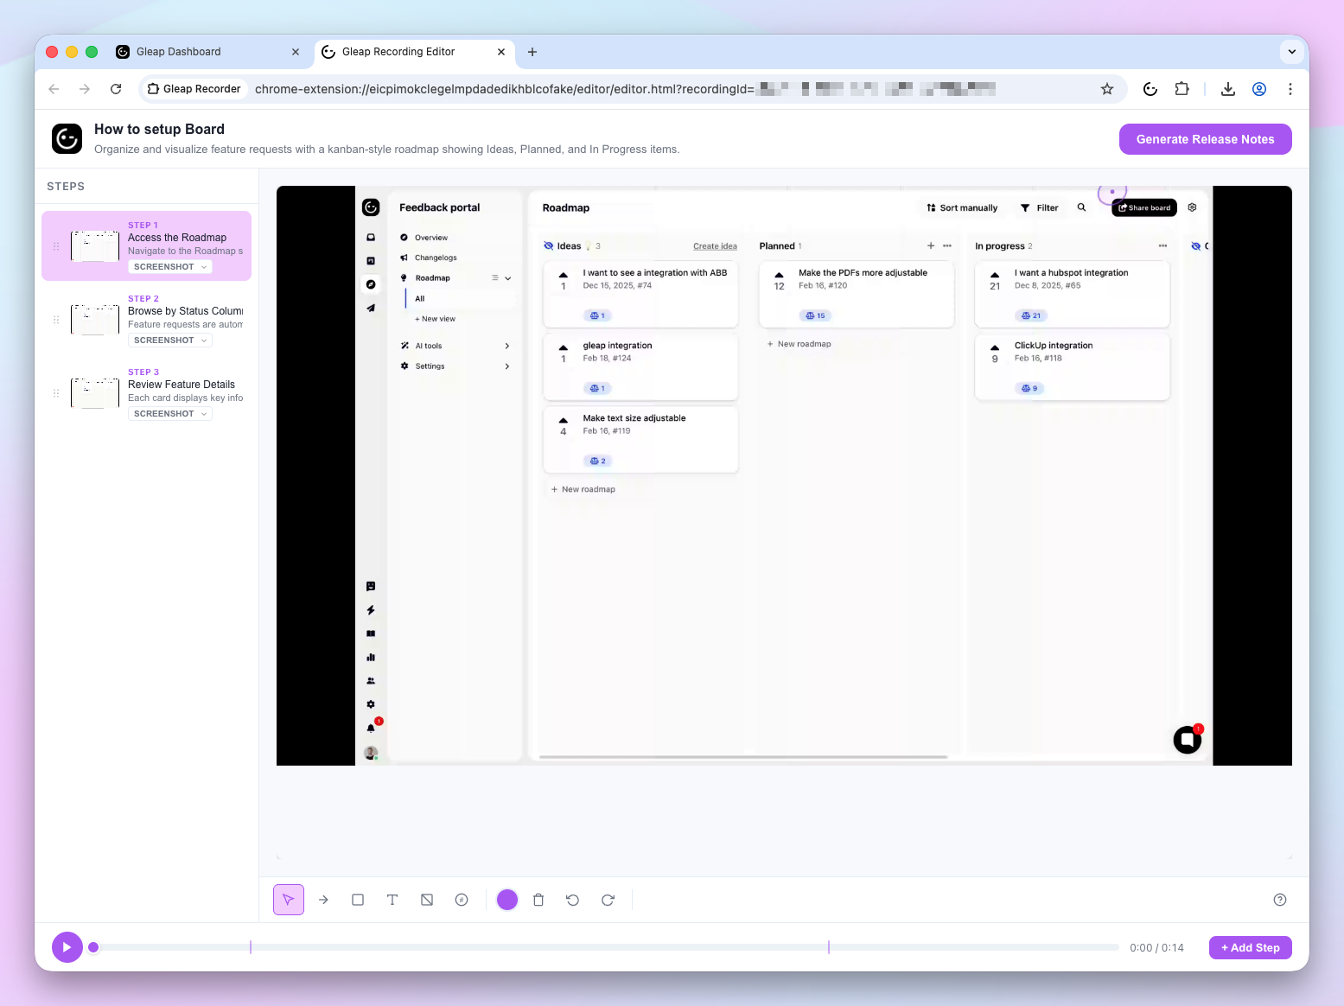Screen dimensions: 1344x1006
Task: Open the SCREENSHOT dropdown for Step 2
Action: (170, 341)
